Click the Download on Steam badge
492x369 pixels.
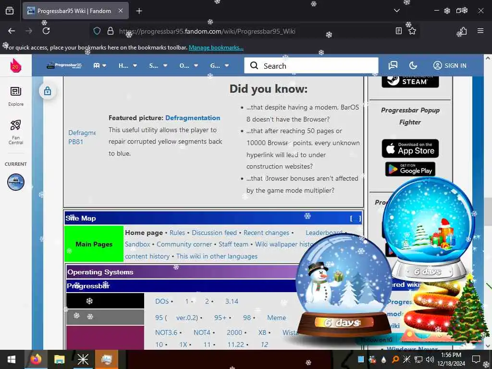click(x=410, y=82)
